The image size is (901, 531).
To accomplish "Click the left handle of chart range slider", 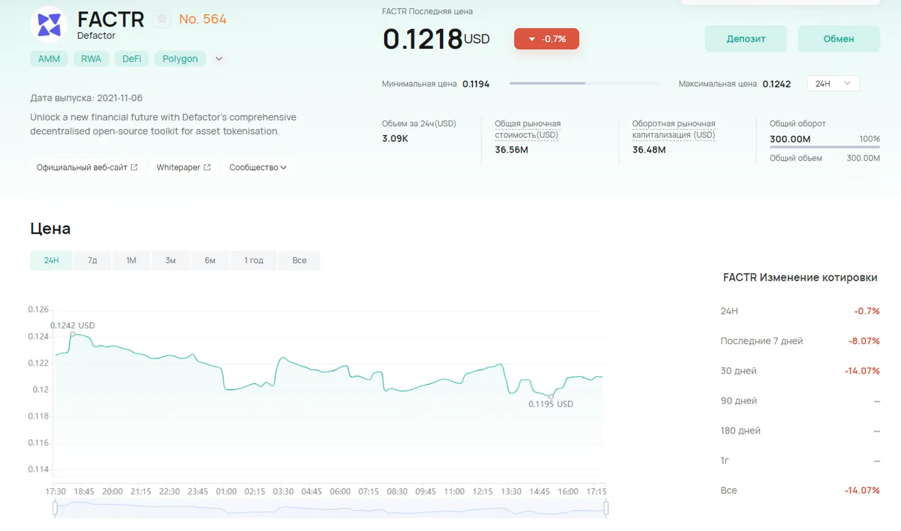I will (x=55, y=508).
